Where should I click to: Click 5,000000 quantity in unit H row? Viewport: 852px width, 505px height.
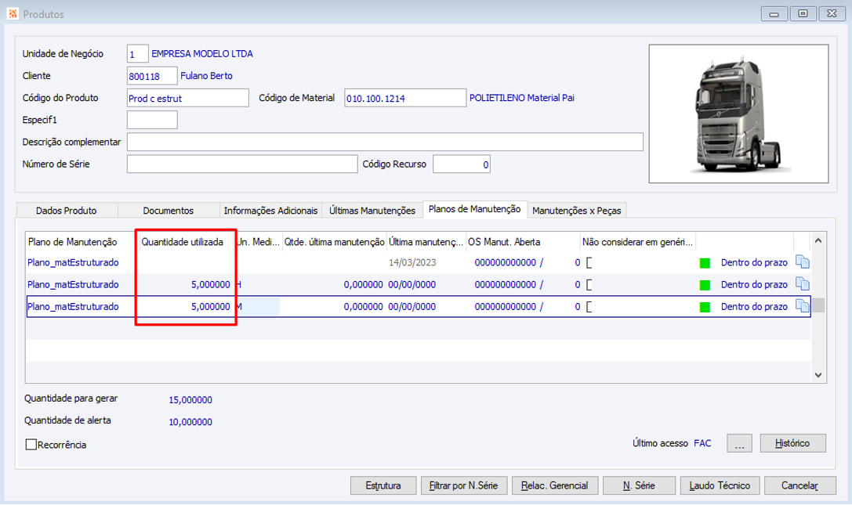210,284
